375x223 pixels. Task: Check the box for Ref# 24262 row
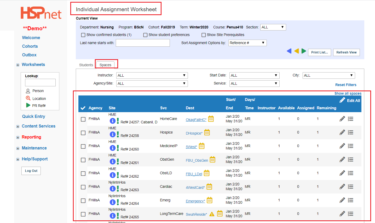coord(83,173)
